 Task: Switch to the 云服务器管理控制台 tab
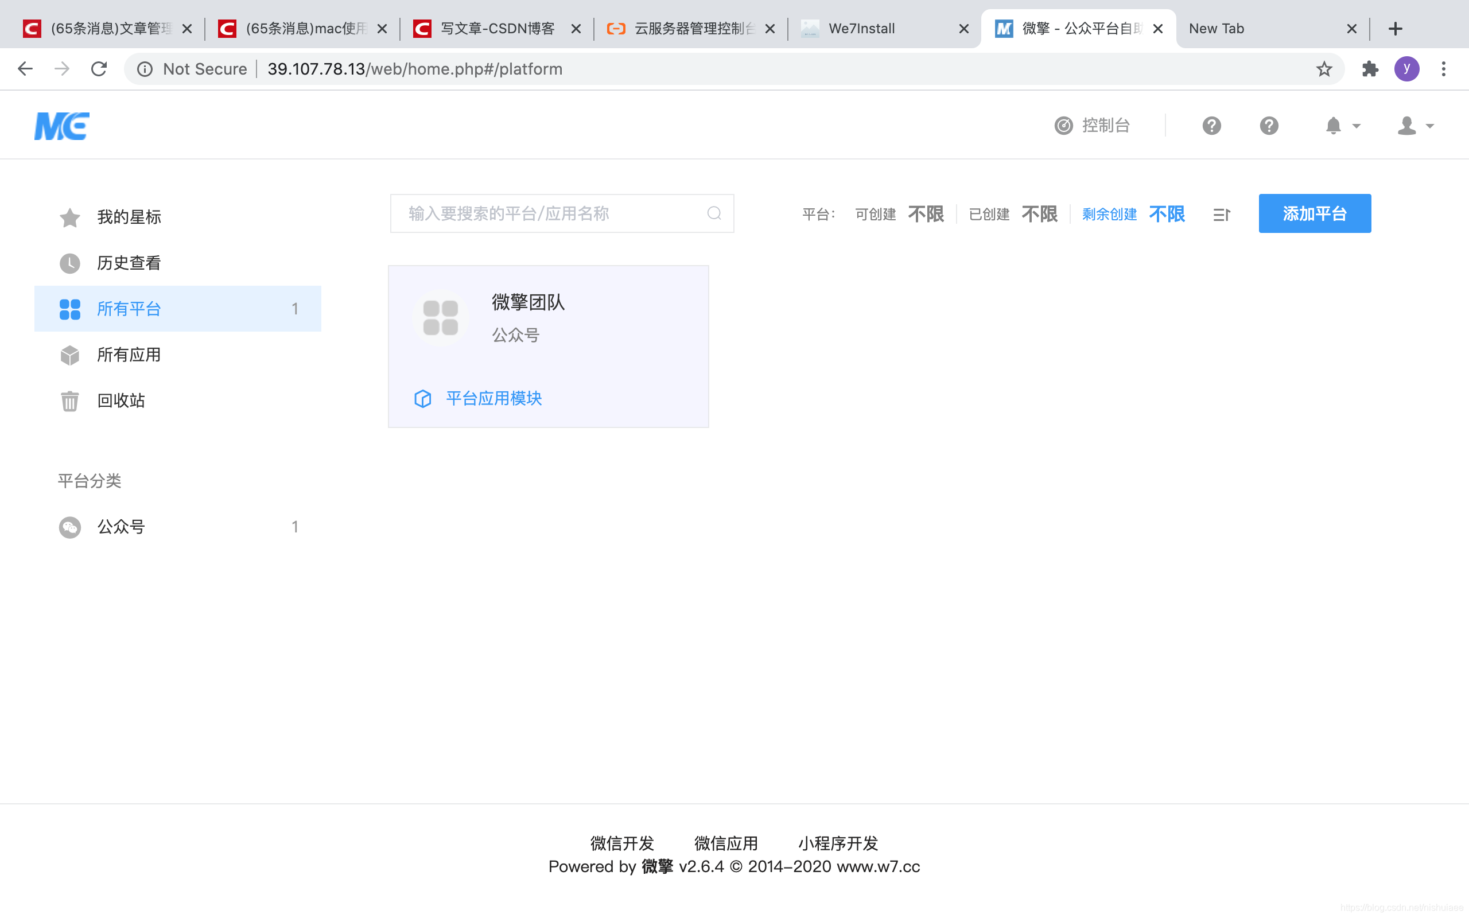pos(690,29)
